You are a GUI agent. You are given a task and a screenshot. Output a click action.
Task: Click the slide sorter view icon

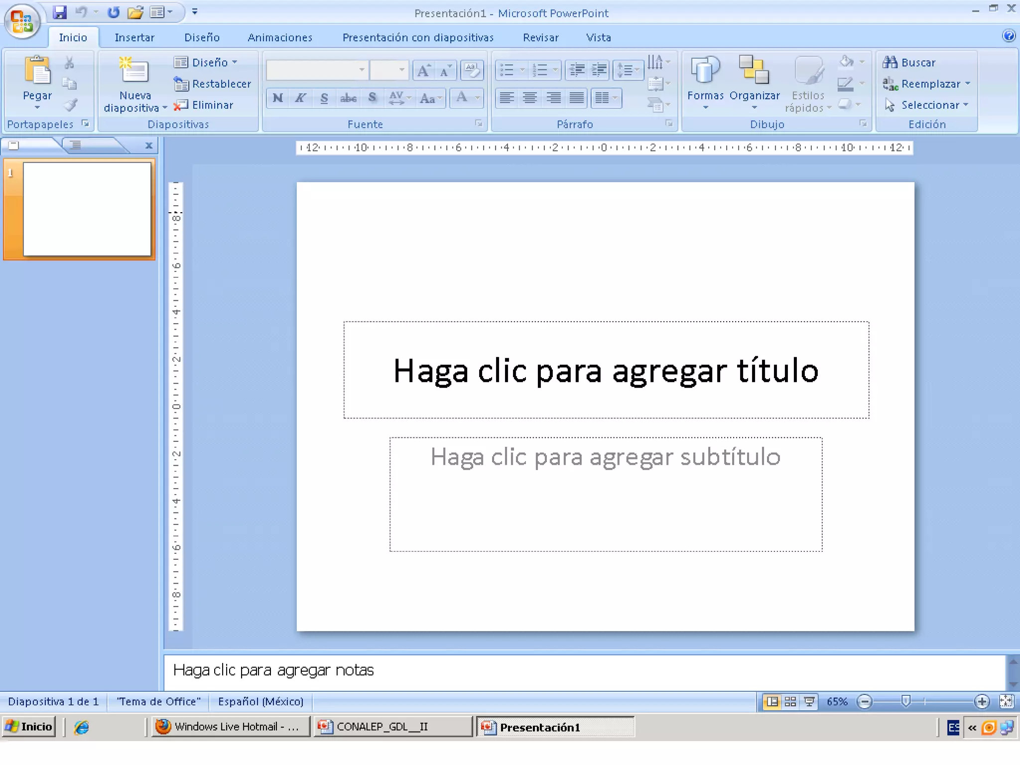pyautogui.click(x=790, y=702)
